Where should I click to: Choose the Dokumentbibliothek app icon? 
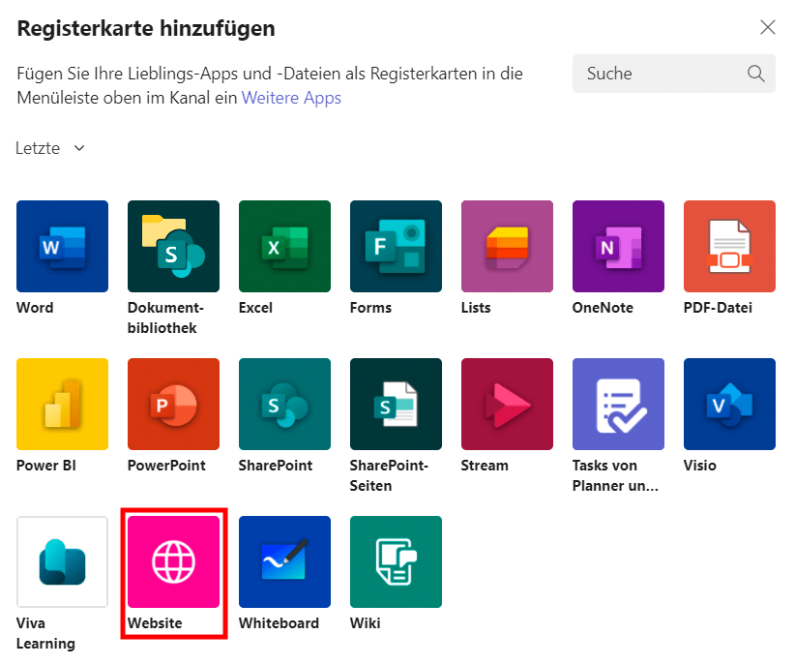click(x=173, y=246)
